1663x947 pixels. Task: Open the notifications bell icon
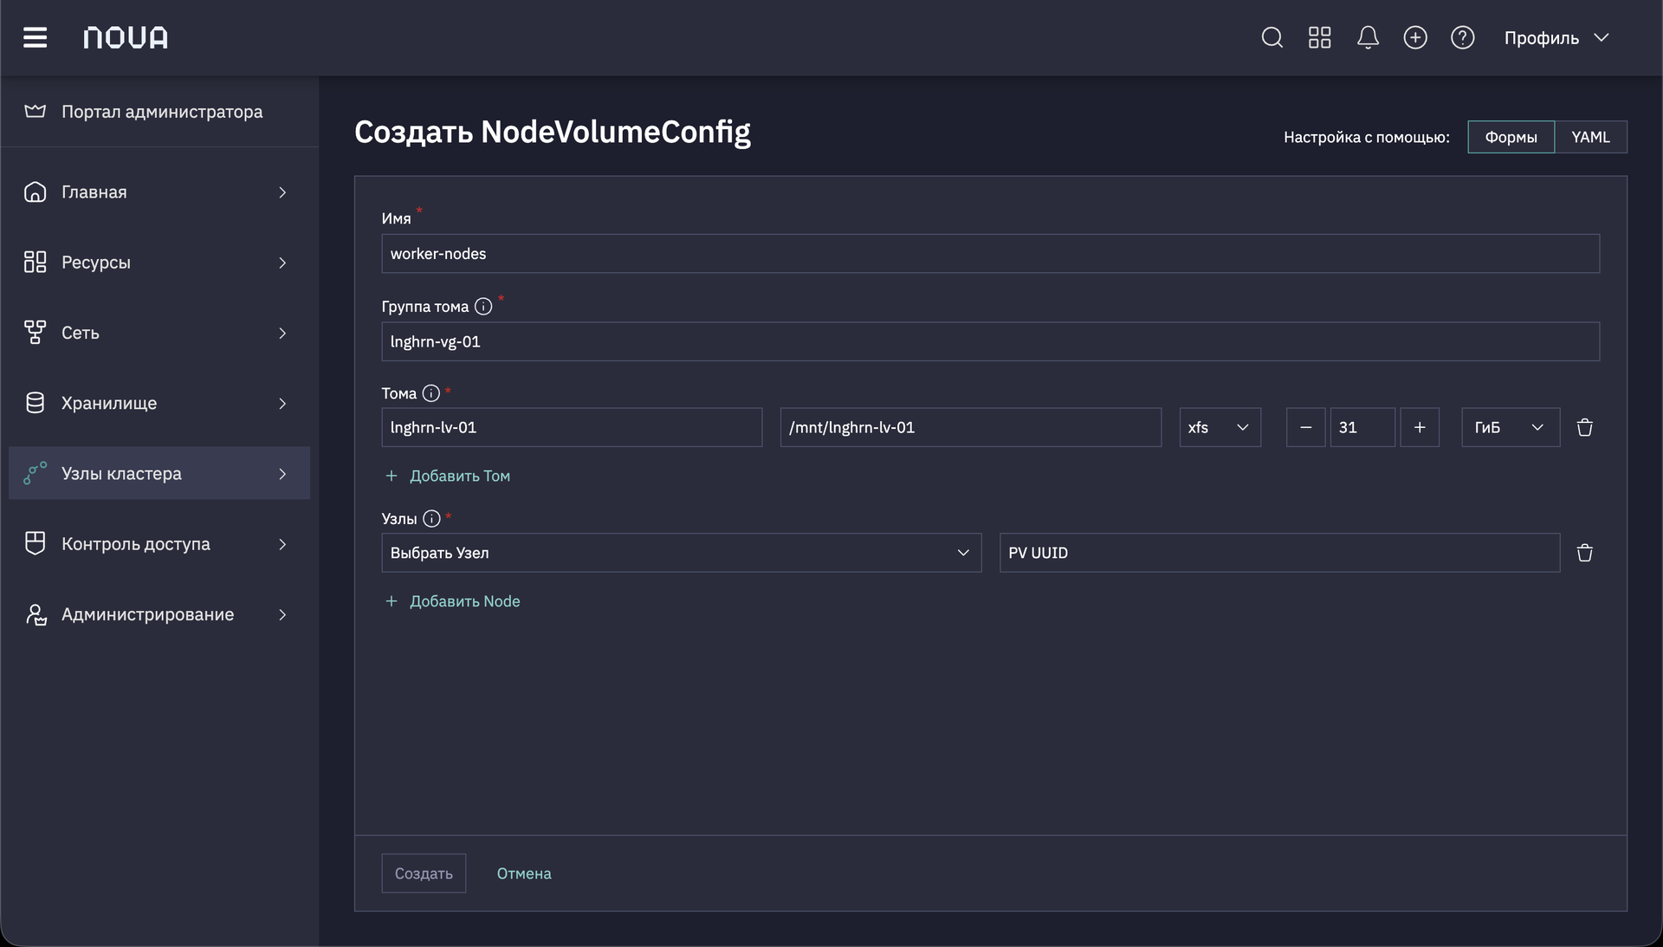[x=1368, y=37]
